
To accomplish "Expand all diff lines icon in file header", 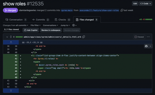I will click(x=11, y=37).
